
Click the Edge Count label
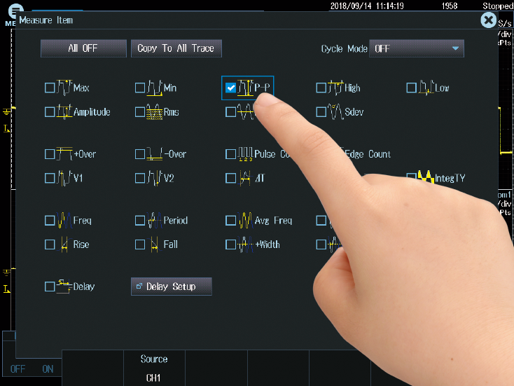[368, 154]
